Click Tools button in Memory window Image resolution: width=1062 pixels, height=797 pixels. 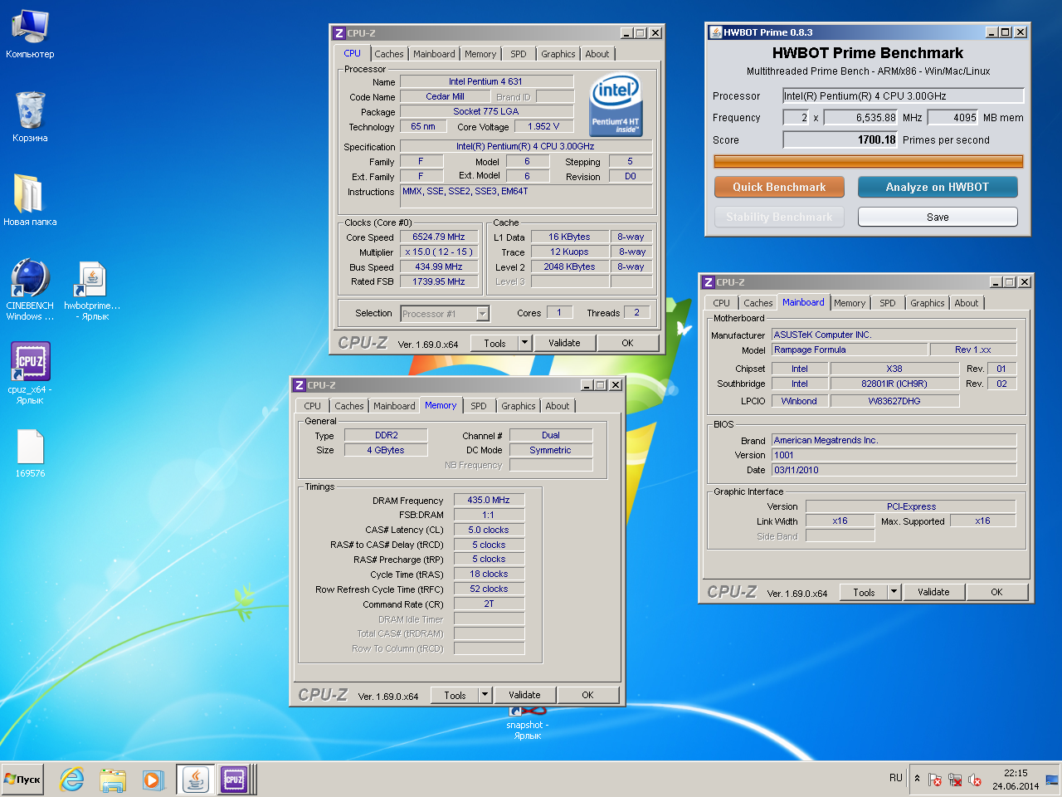(x=455, y=695)
